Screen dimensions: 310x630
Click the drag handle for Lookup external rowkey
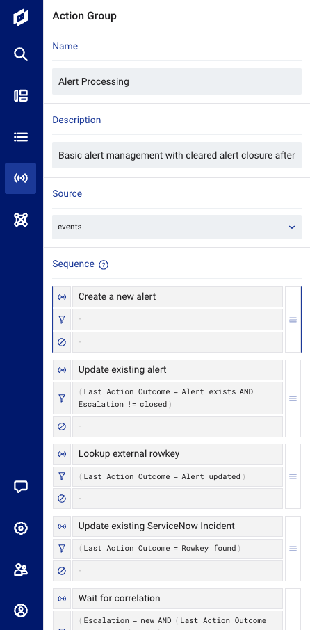click(293, 476)
